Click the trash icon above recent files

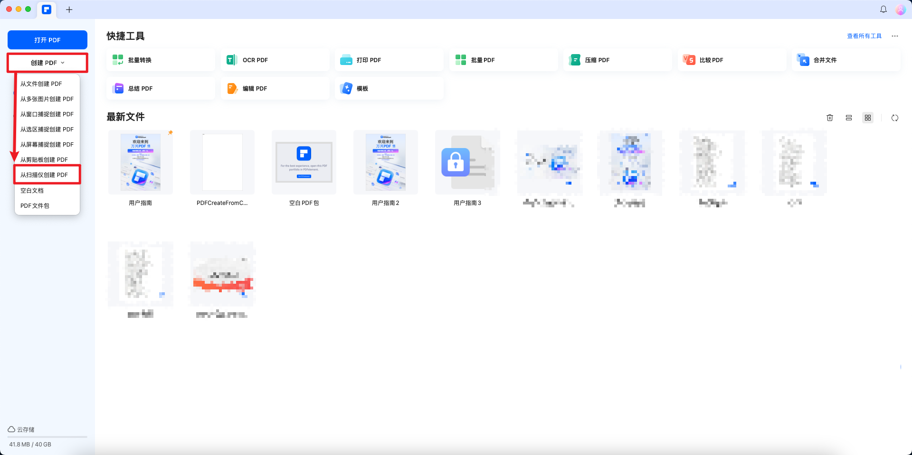tap(830, 118)
